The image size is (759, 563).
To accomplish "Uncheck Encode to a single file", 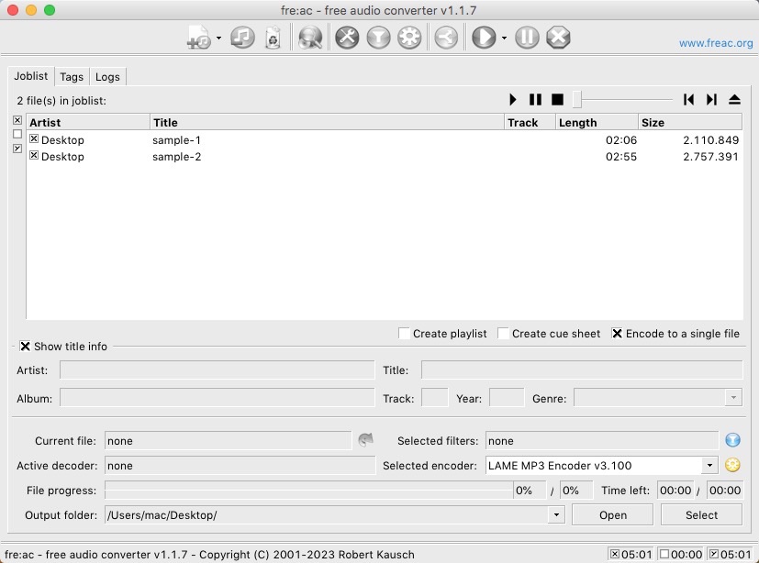I will click(x=618, y=334).
